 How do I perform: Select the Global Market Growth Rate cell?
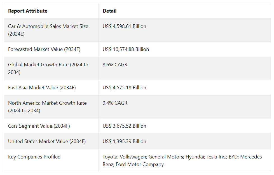coord(48,68)
